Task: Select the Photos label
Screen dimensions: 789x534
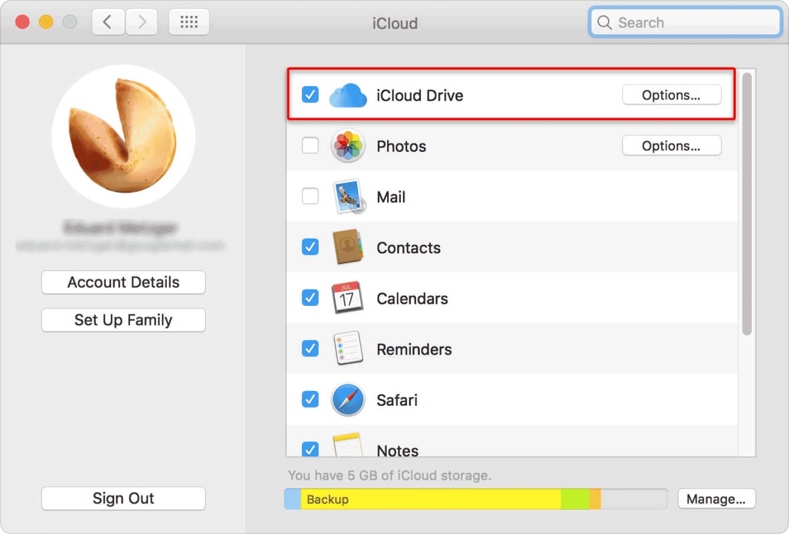Action: coord(401,146)
